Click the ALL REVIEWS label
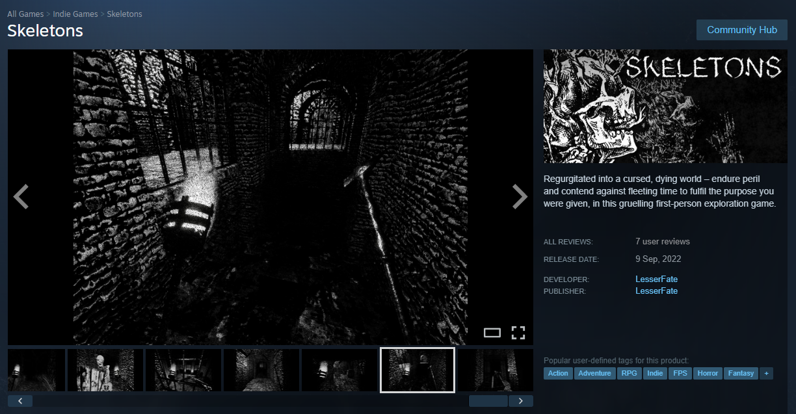 point(568,242)
